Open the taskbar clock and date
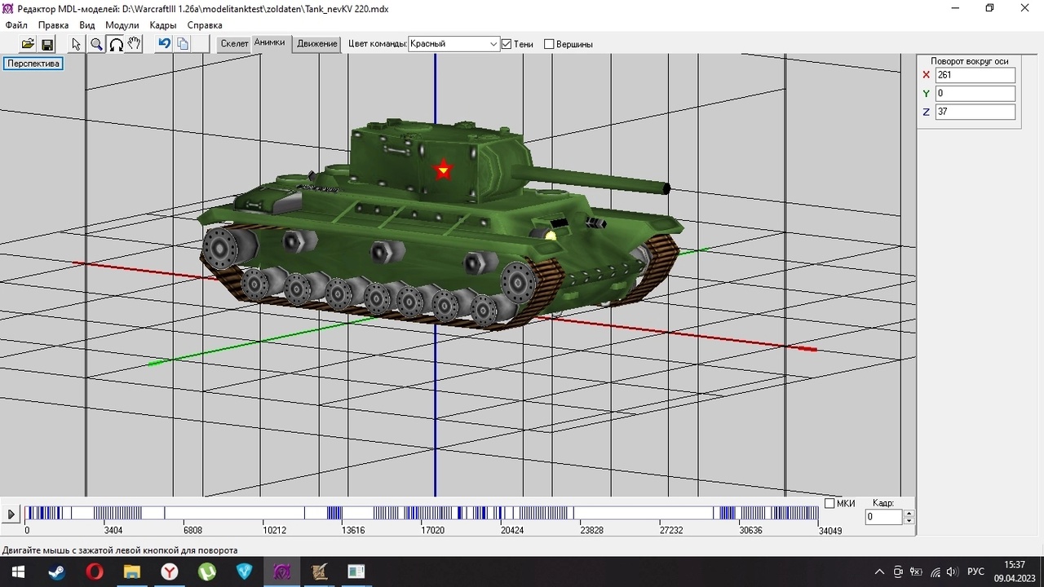1044x587 pixels. coord(1014,572)
